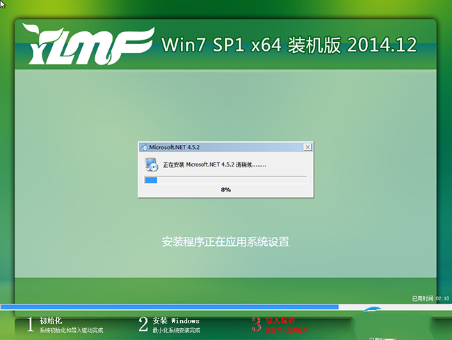The height and width of the screenshot is (340, 452).
Task: Click the Microsoft.NET 4.5.2 title bar
Action: click(x=223, y=148)
